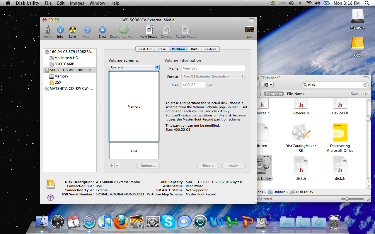Select the Memory partition block in the layout
Image resolution: width=375 pixels, height=234 pixels.
coord(134,106)
